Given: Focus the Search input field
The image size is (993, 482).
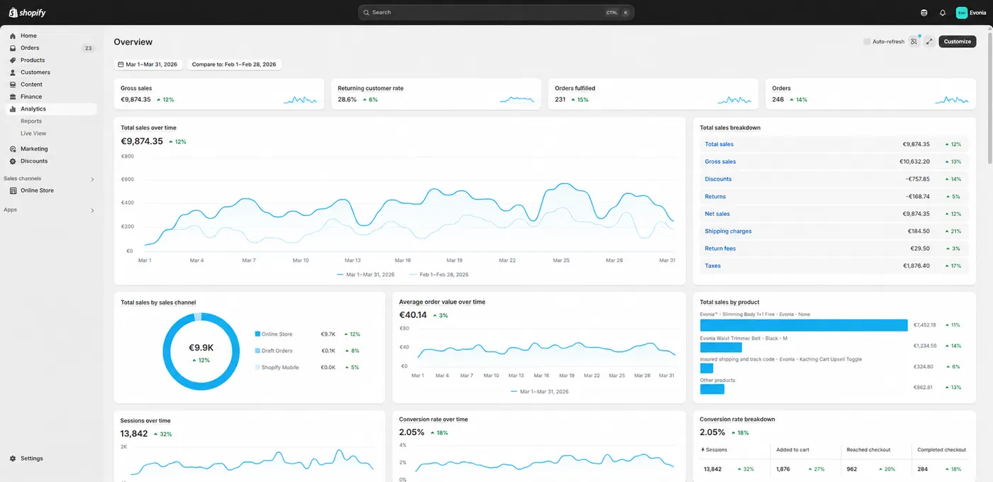Looking at the screenshot, I should click(x=496, y=12).
